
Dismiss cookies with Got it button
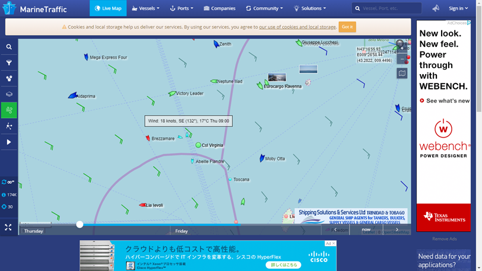coord(347,27)
